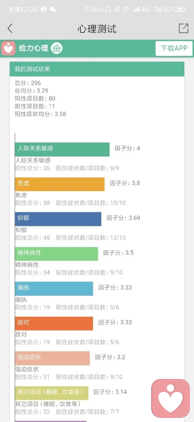The width and height of the screenshot is (194, 422).
Task: Tap the alarm clock status icon
Action: coord(126,9)
